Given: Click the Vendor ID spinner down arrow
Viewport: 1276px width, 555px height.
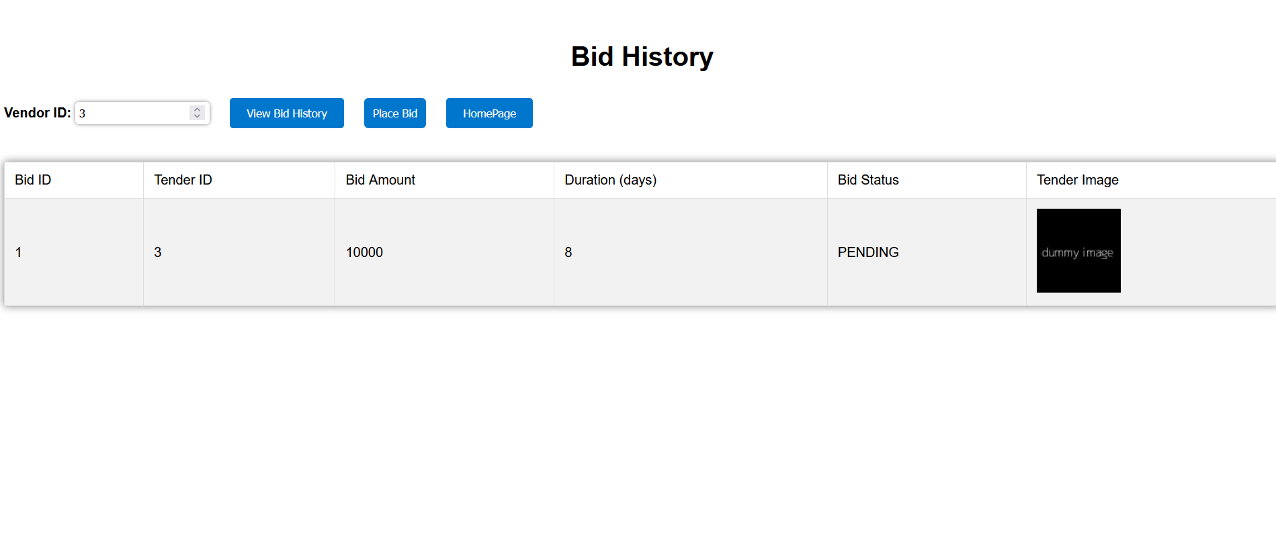Looking at the screenshot, I should (196, 117).
